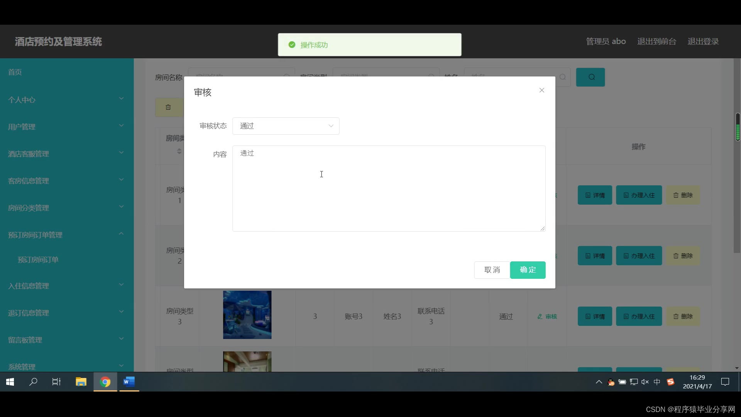Click the yellow trash delete button
Image resolution: width=741 pixels, height=417 pixels.
(168, 107)
